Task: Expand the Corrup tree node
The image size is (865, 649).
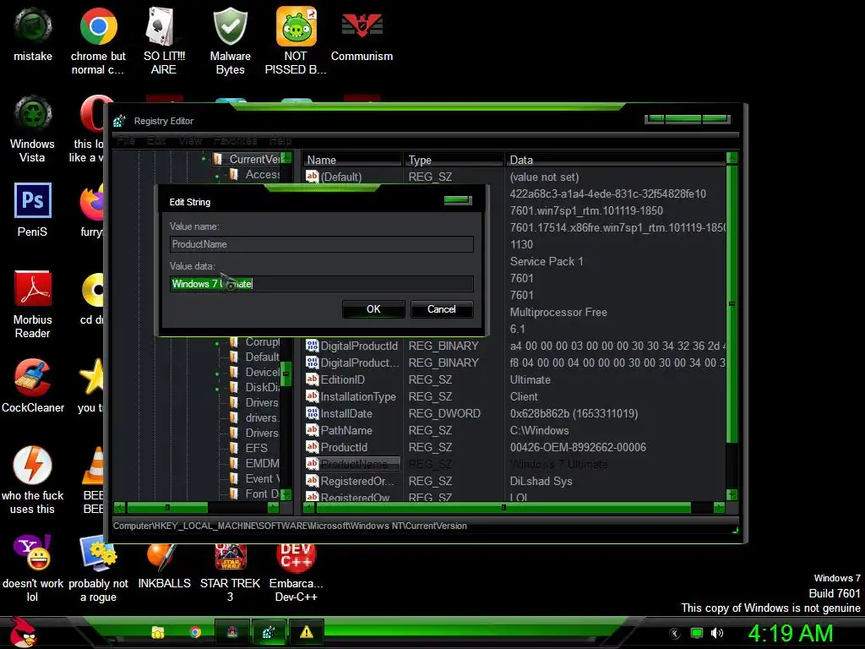Action: 217,343
